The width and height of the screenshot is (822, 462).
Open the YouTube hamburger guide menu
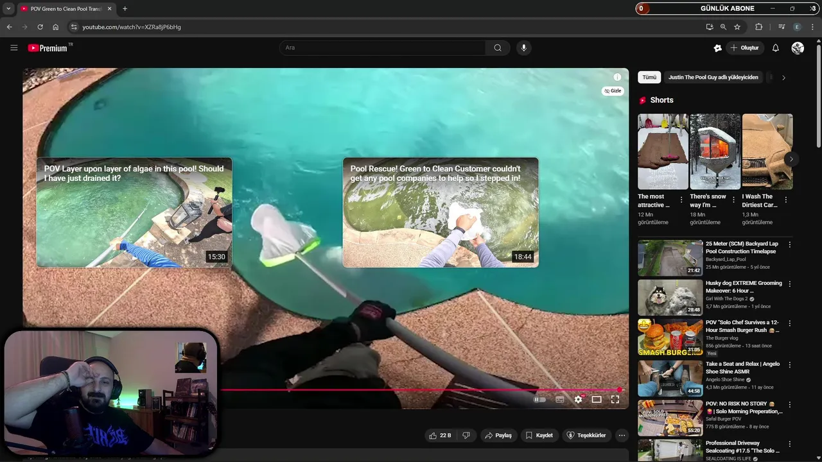[x=13, y=47]
